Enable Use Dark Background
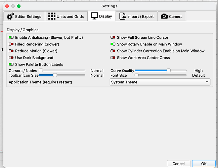 pyautogui.click(x=11, y=58)
